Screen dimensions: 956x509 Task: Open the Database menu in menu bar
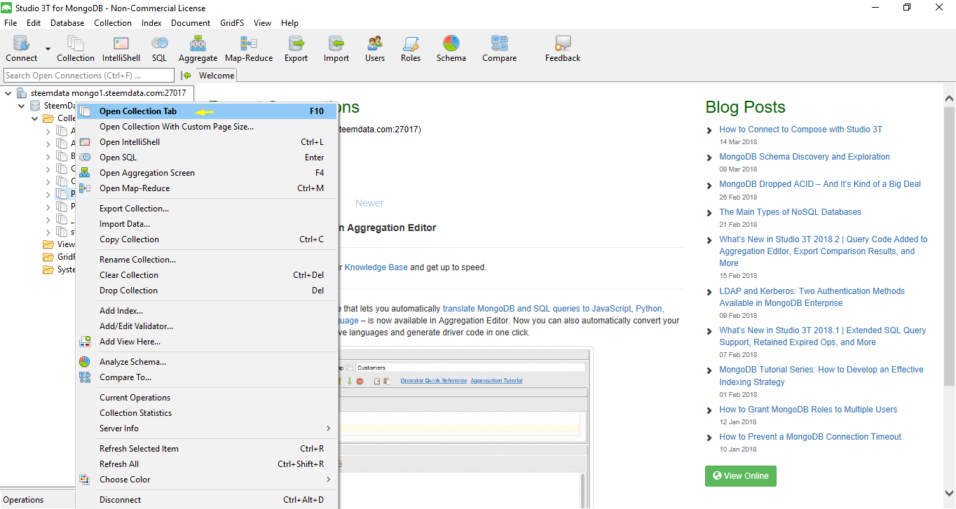(x=67, y=23)
